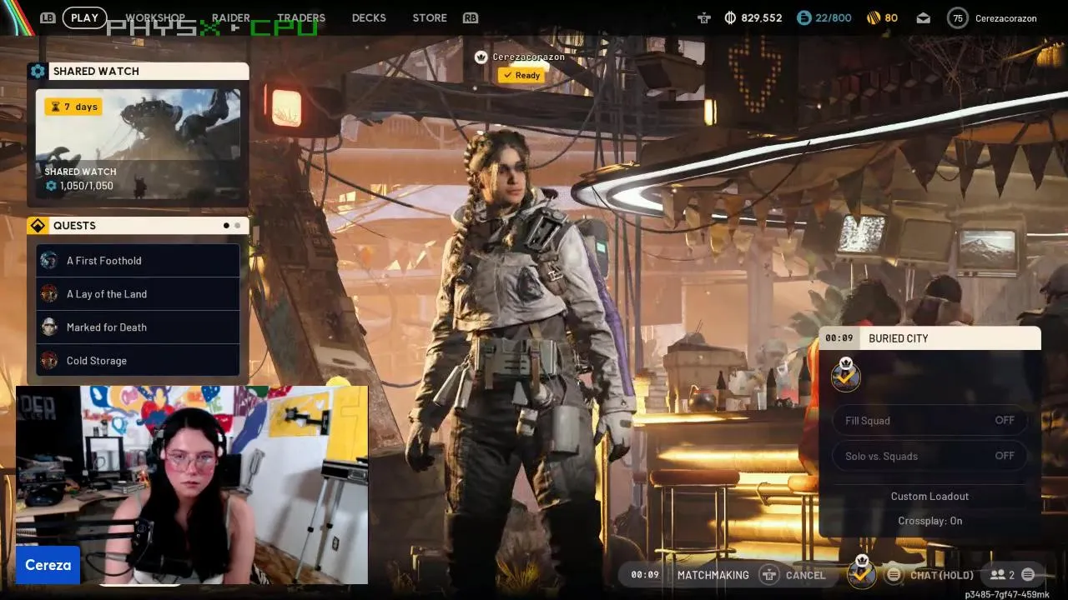The width and height of the screenshot is (1068, 600).
Task: Open CHAT (HOLD)
Action: [x=942, y=575]
